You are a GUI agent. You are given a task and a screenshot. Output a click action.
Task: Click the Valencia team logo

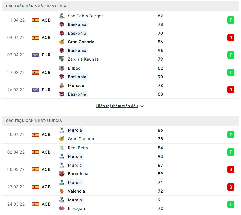coord(62,191)
